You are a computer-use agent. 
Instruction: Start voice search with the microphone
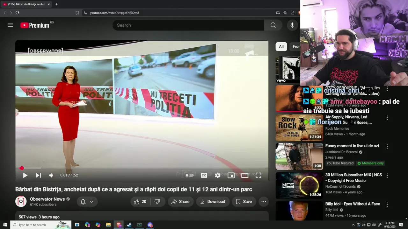click(292, 25)
